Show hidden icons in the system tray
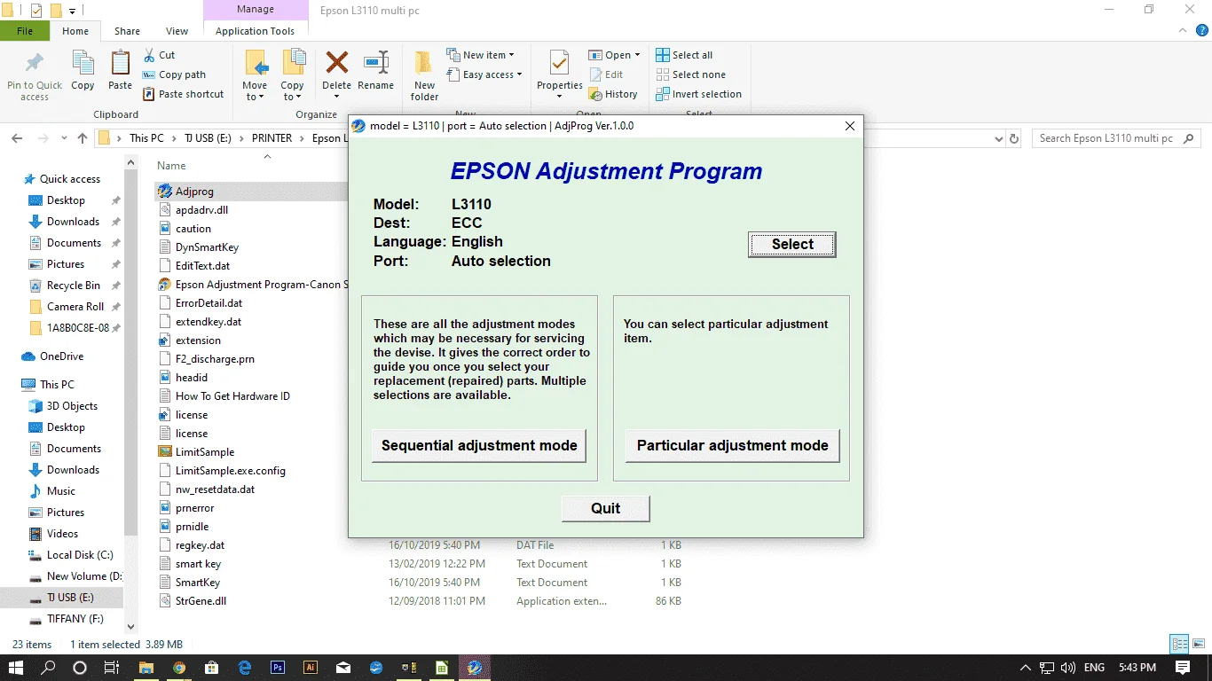 click(1026, 668)
